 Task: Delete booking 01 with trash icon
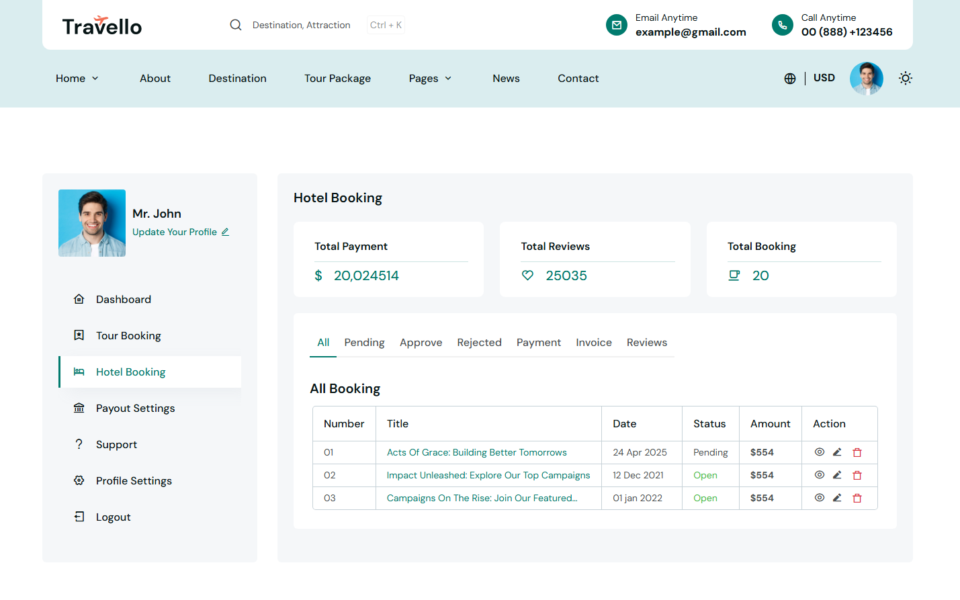[857, 453]
